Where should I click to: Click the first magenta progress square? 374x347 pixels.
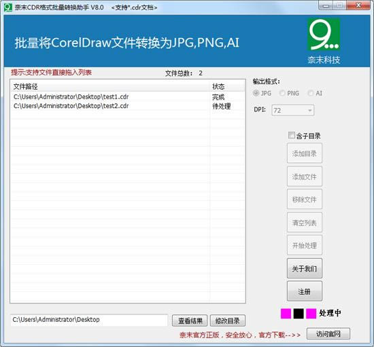coord(286,314)
